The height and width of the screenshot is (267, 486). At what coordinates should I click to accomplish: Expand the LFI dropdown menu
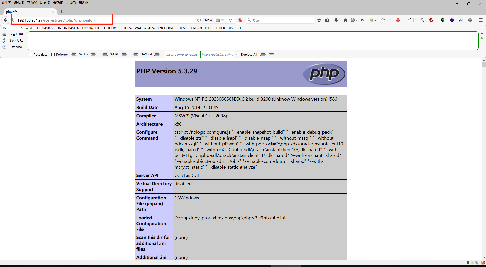point(241,28)
